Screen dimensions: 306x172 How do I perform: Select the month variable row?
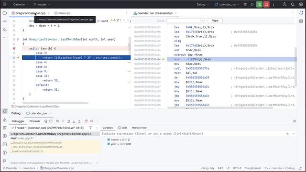[198, 140]
